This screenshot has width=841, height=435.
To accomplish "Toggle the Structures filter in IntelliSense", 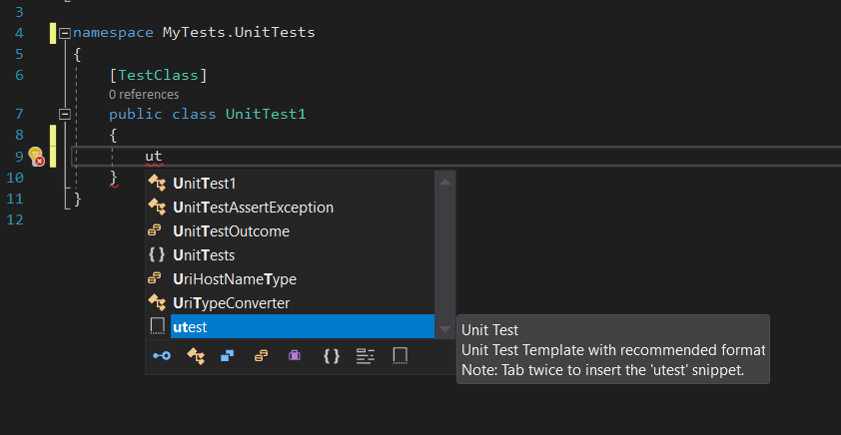I will (228, 356).
